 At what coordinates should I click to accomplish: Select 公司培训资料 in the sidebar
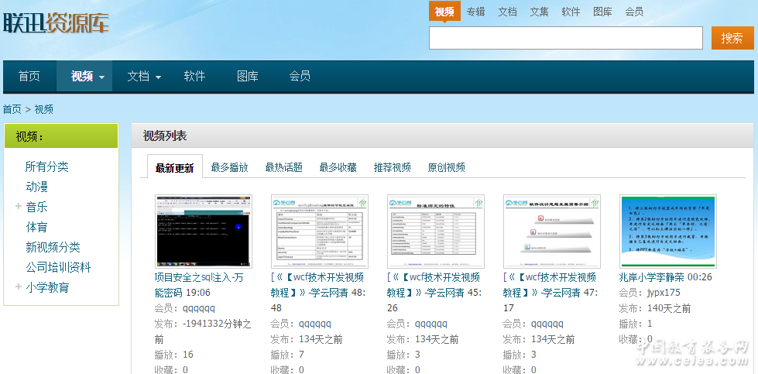(58, 267)
